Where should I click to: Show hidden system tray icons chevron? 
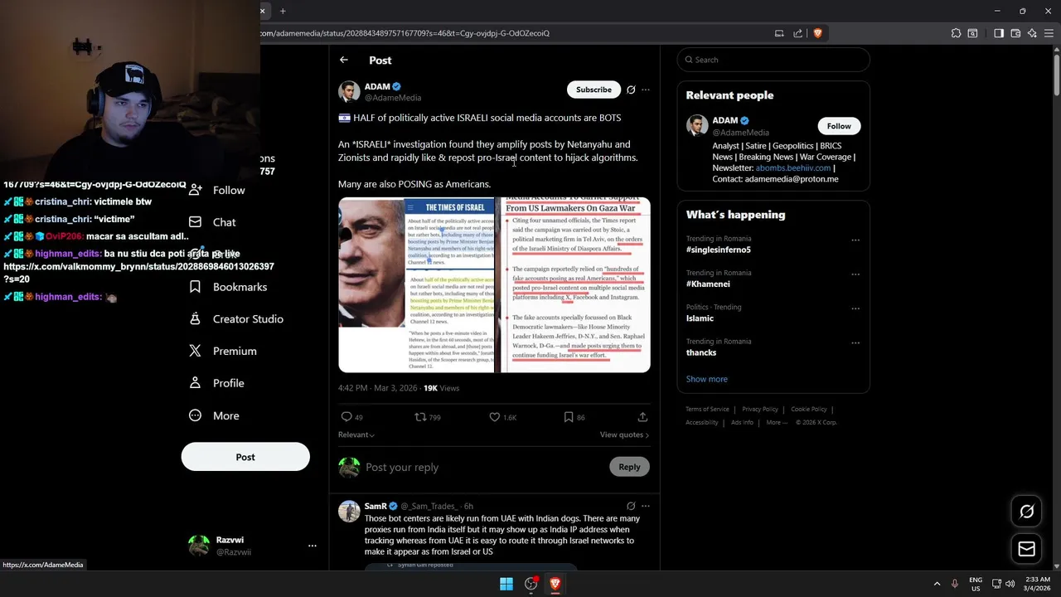click(937, 584)
